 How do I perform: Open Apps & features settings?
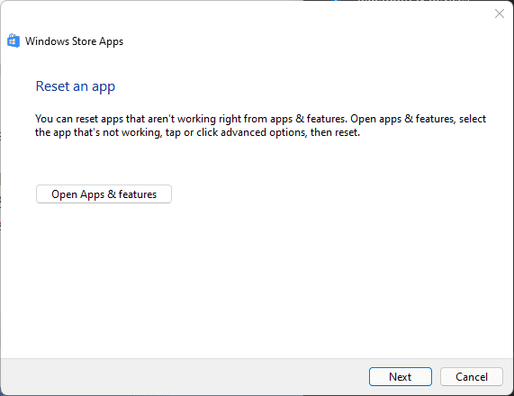click(104, 194)
